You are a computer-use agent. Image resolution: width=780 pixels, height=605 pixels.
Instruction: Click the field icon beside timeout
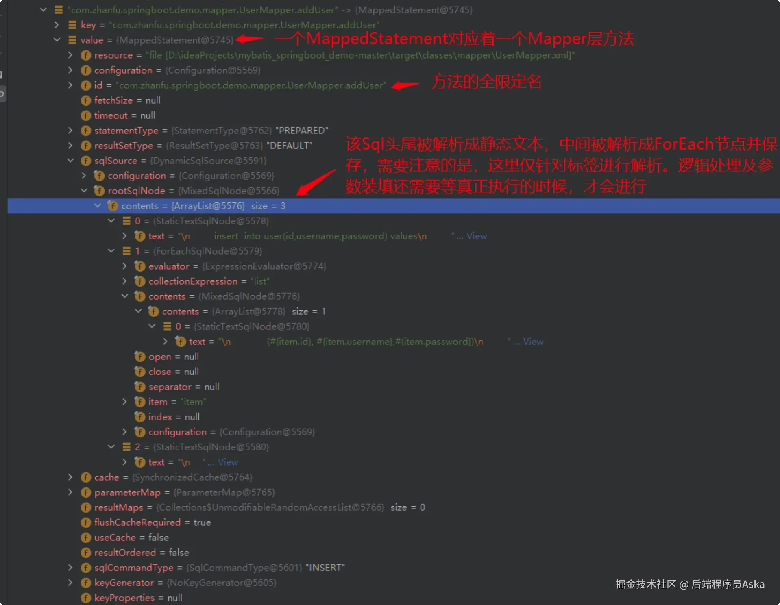pos(86,115)
